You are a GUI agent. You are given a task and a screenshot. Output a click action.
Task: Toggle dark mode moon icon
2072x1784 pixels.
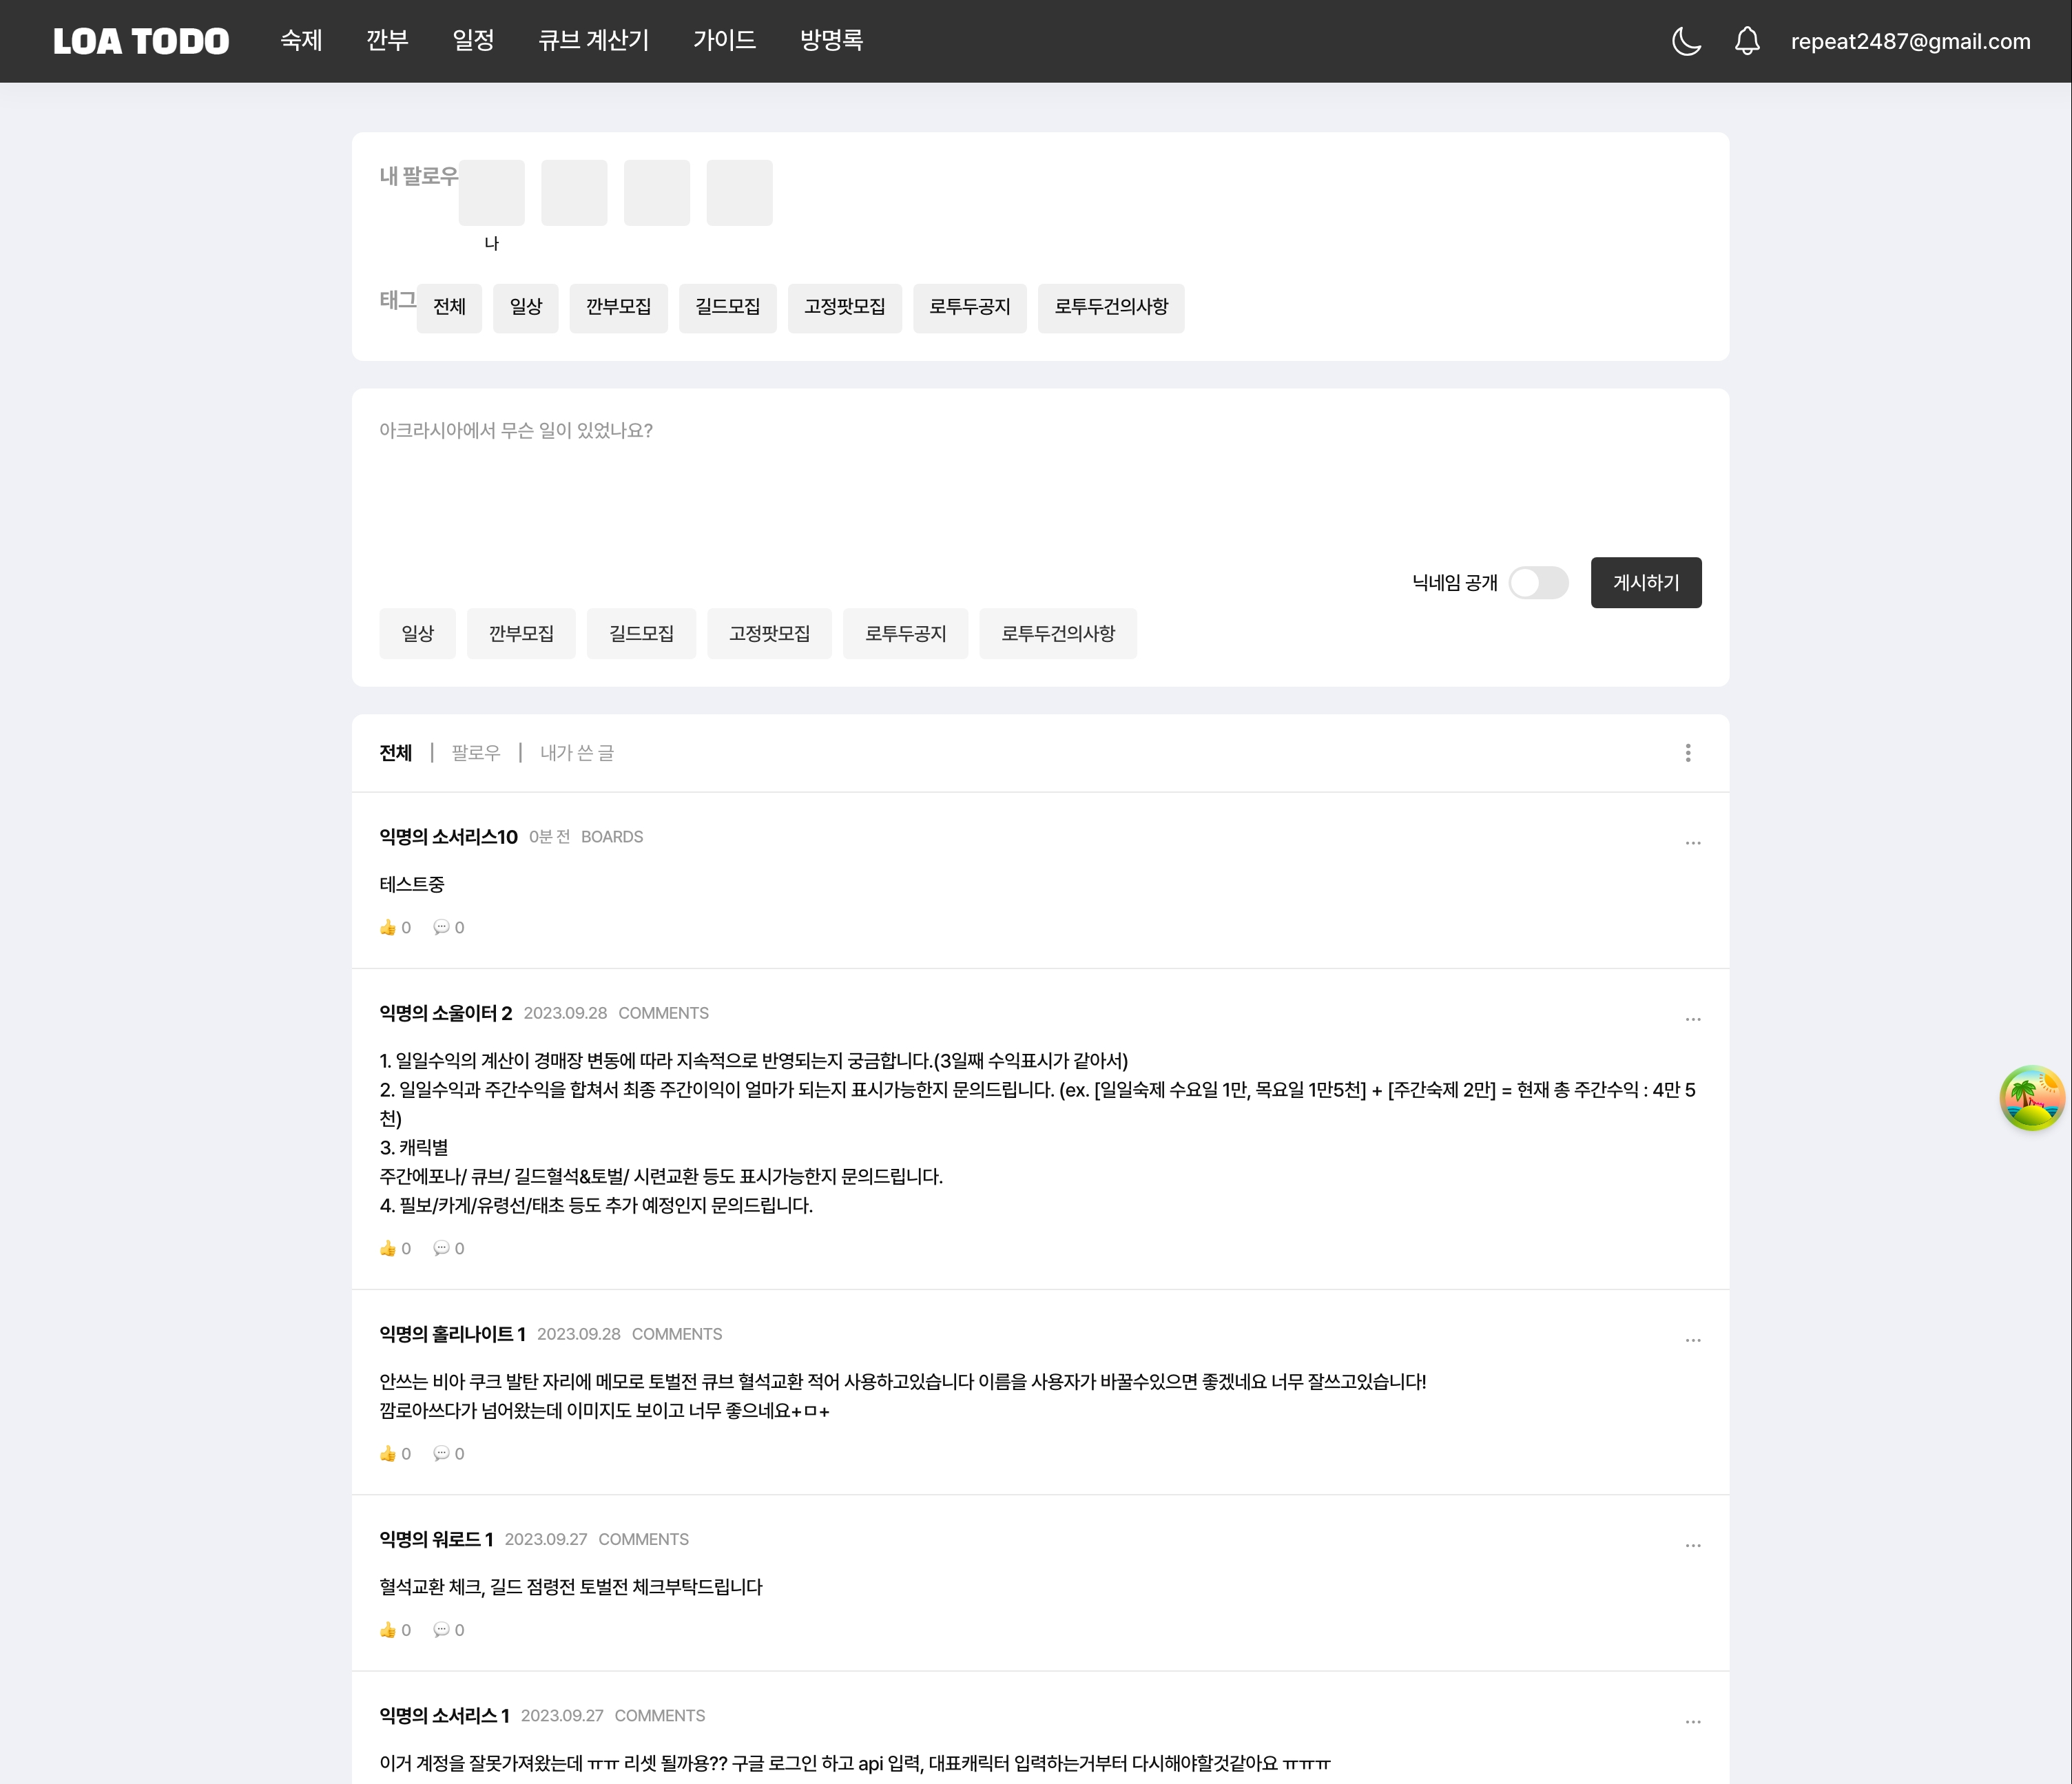tap(1686, 41)
